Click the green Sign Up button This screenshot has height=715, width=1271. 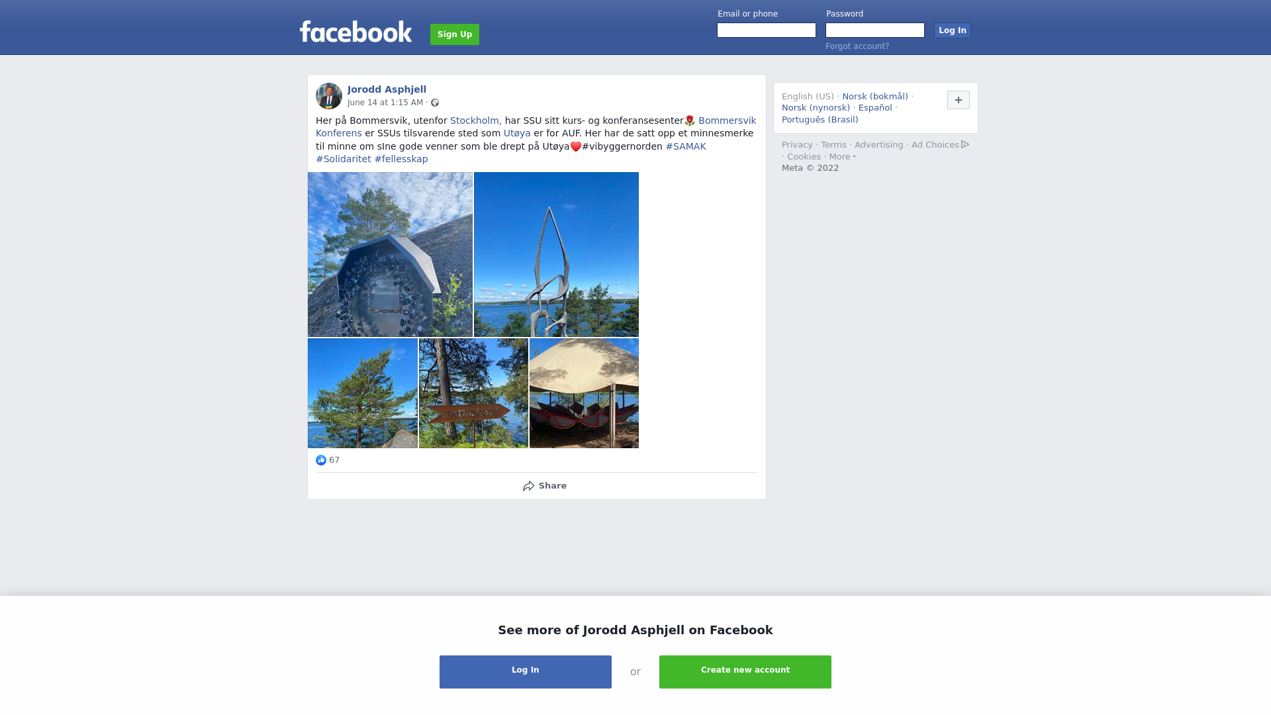tap(455, 34)
